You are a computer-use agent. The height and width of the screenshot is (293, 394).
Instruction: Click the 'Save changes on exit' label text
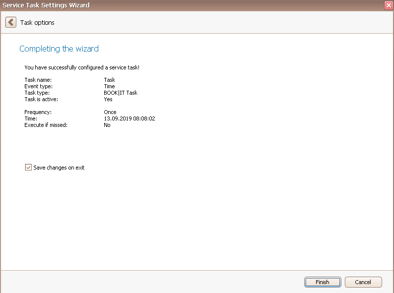tap(59, 168)
